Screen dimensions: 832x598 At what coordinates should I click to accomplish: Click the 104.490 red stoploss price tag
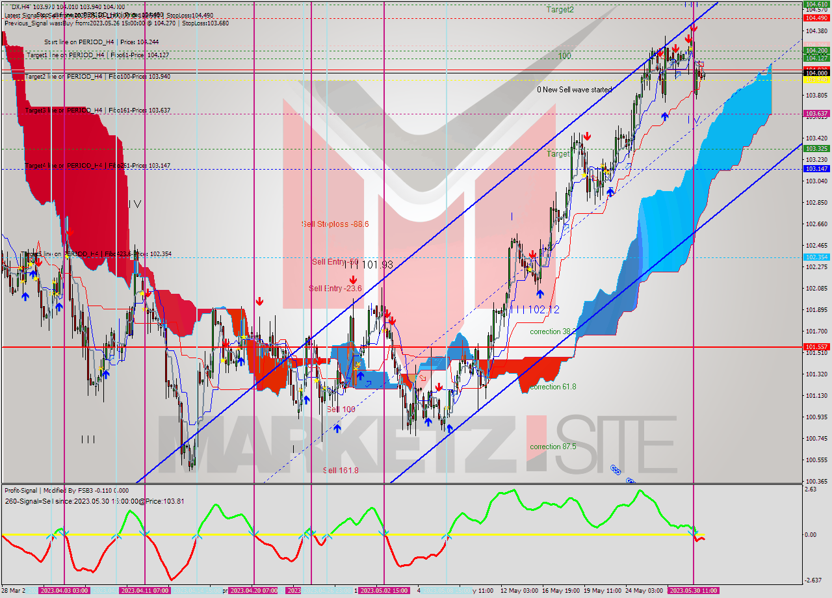click(816, 18)
